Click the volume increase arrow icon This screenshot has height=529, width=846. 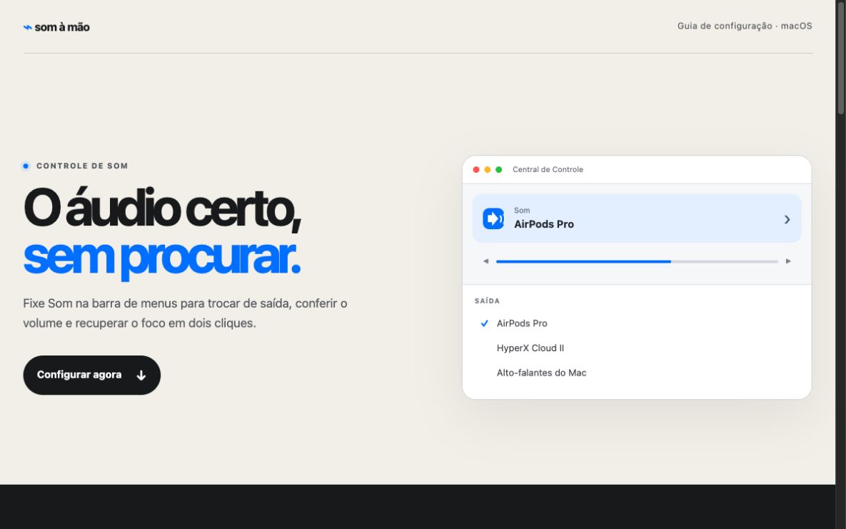coord(788,261)
